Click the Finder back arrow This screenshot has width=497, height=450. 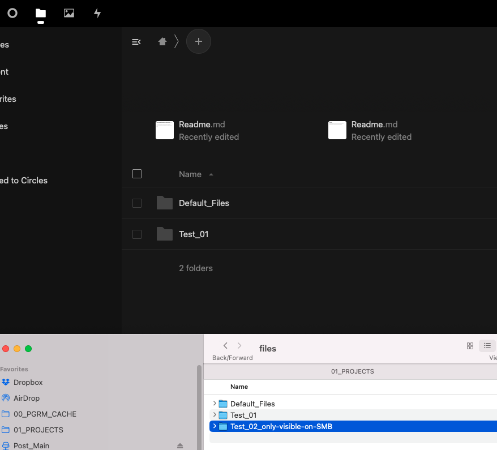coord(225,345)
